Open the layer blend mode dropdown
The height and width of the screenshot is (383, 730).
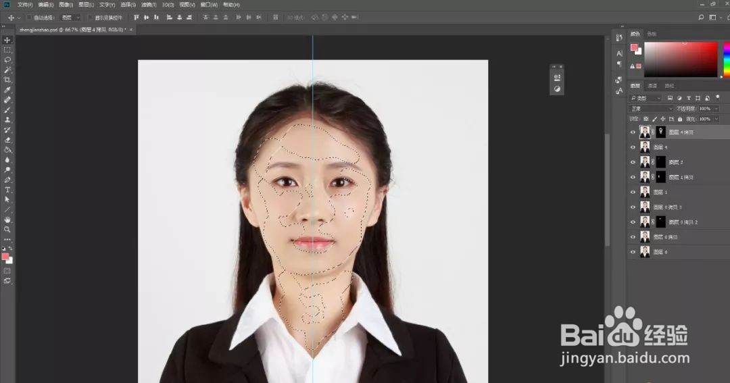[x=651, y=109]
